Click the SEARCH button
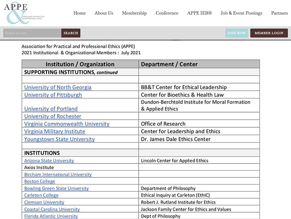 [x=71, y=33]
